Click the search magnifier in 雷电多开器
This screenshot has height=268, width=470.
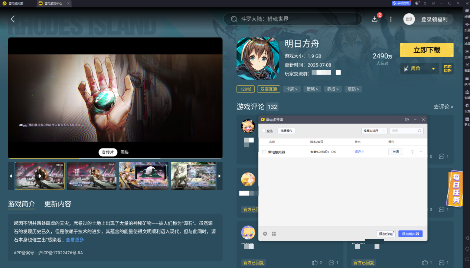tap(420, 131)
